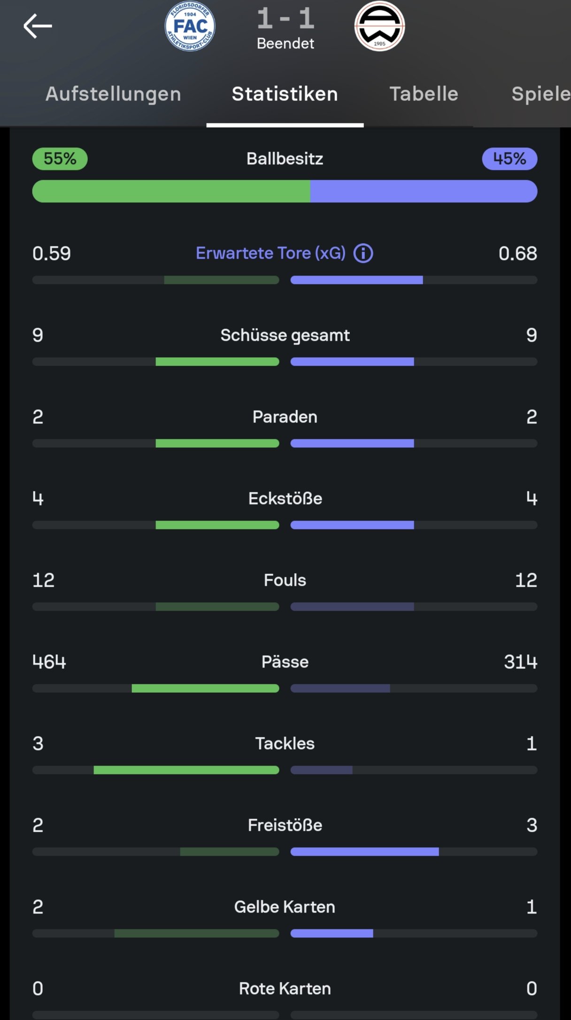Tap the 1 - 1 final score
Screen dimensions: 571x1020
coord(285,19)
